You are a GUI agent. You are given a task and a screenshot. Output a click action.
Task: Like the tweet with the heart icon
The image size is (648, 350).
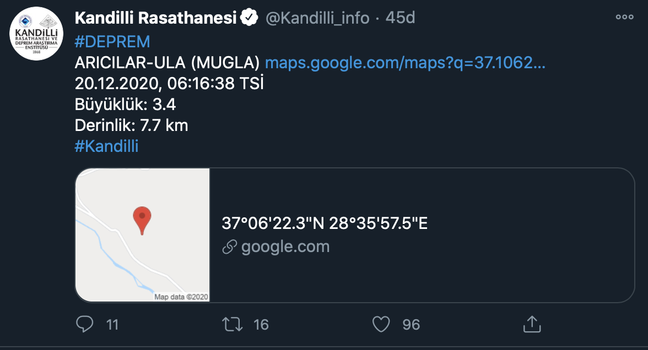pos(381,324)
